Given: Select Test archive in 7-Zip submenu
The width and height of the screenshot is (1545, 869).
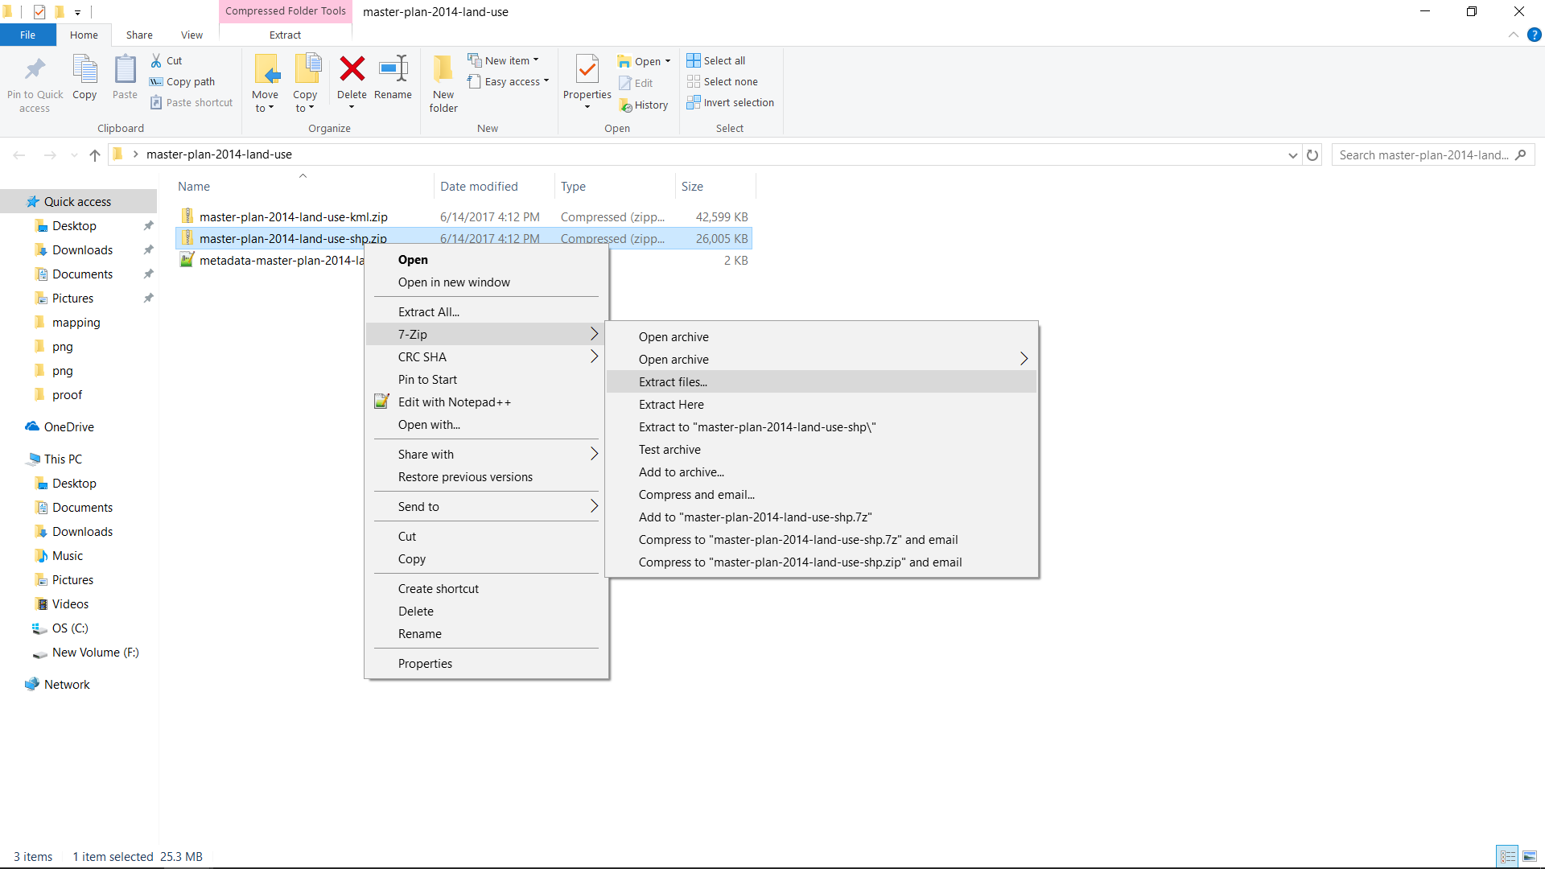Looking at the screenshot, I should point(669,450).
